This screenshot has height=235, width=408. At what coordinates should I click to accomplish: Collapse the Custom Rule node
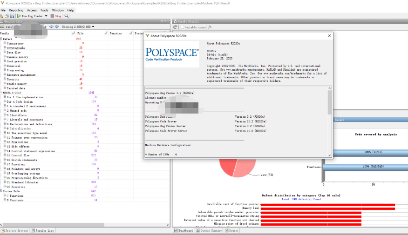pos(1,191)
